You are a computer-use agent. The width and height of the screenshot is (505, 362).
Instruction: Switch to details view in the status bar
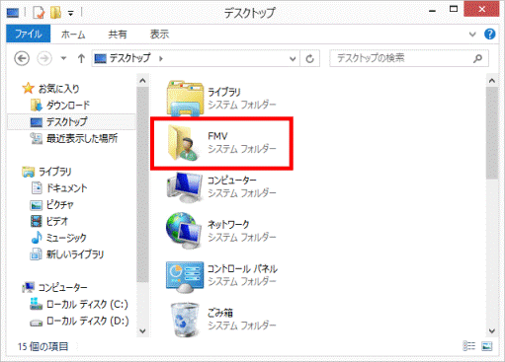[x=469, y=346]
